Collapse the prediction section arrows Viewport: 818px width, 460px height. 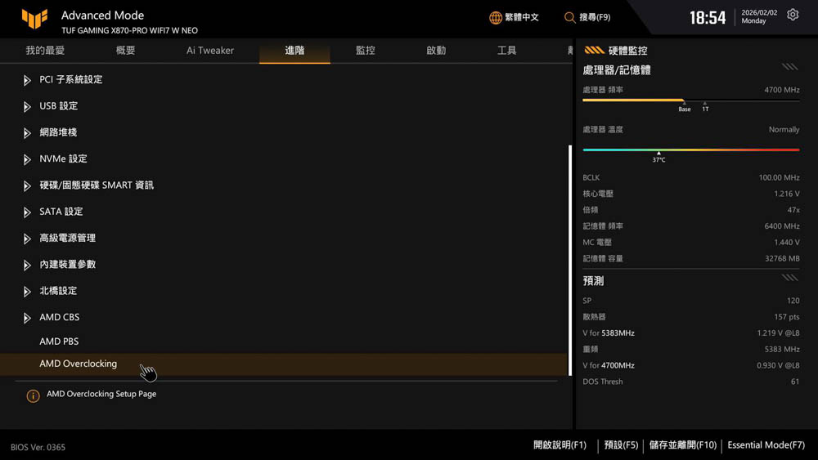pyautogui.click(x=789, y=278)
